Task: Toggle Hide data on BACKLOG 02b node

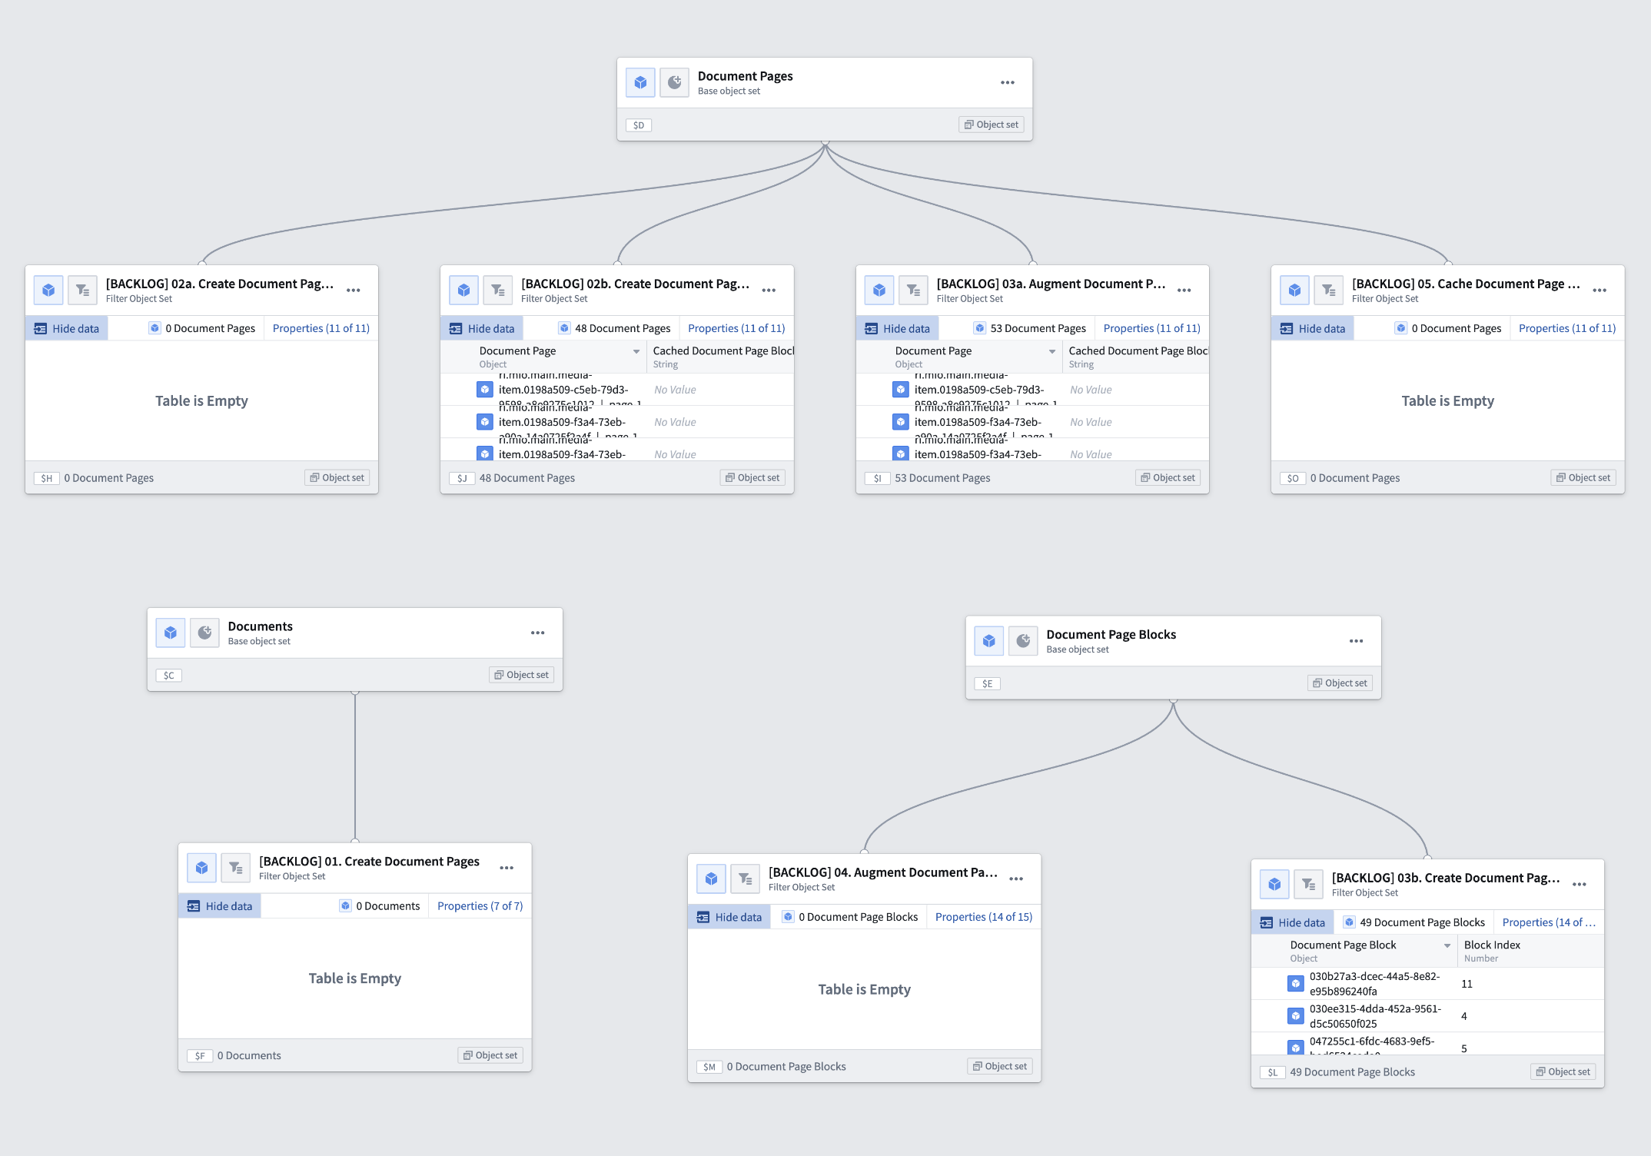Action: [482, 328]
